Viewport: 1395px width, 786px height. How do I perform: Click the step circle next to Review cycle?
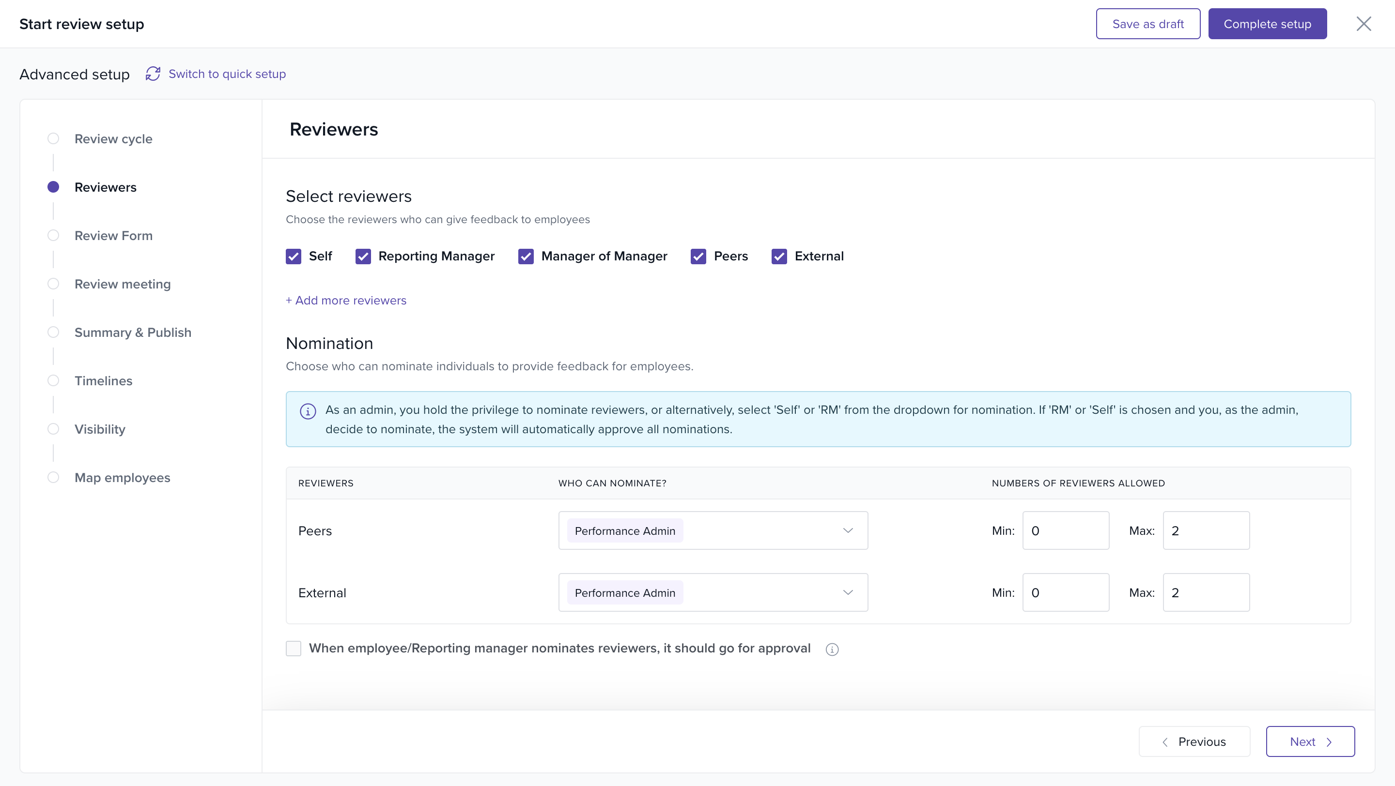pyautogui.click(x=53, y=138)
